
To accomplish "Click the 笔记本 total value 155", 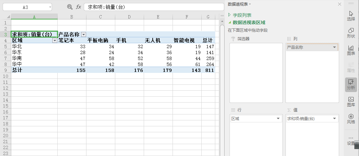I will click(72, 70).
